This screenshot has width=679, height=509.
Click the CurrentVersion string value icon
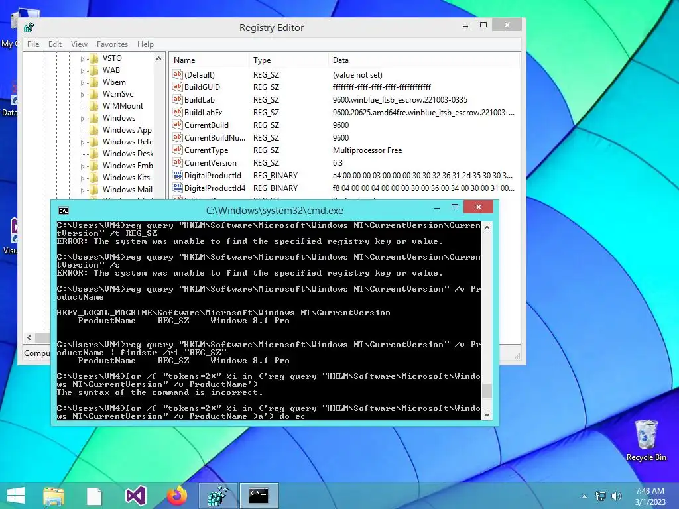click(x=178, y=162)
